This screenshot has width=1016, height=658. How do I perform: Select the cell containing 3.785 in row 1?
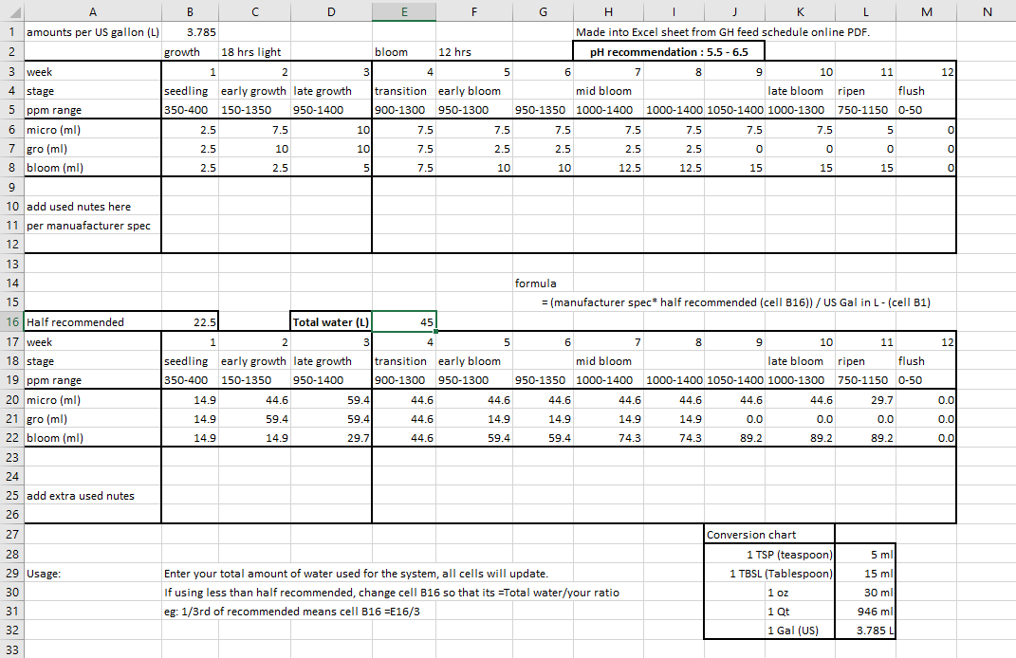(x=191, y=32)
